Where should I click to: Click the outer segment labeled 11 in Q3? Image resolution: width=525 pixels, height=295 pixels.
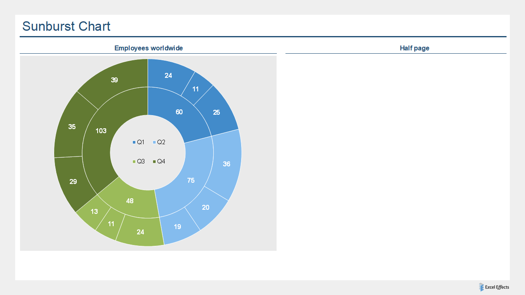[111, 224]
